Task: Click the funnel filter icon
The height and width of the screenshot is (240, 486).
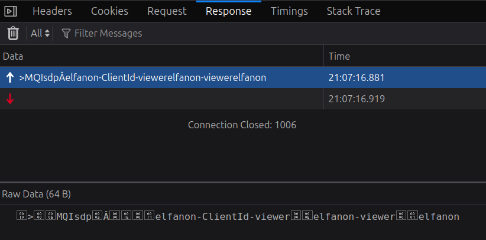Action: [x=66, y=34]
